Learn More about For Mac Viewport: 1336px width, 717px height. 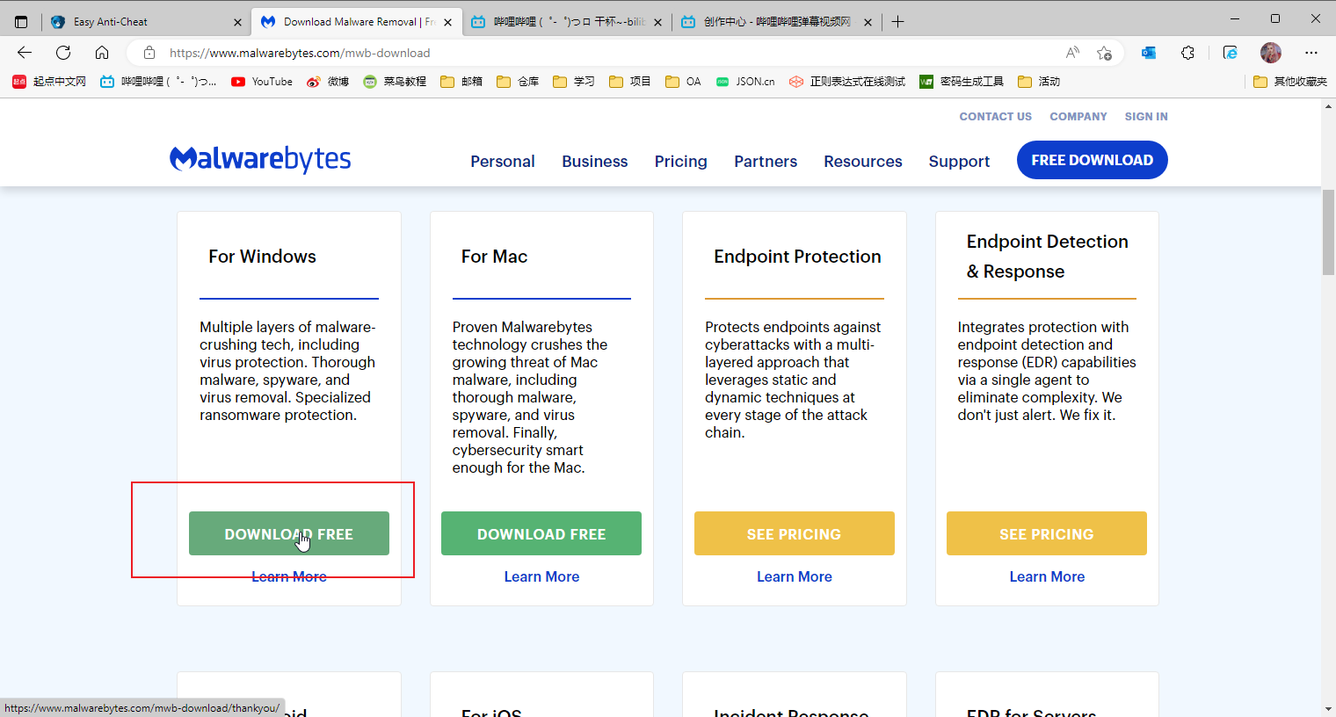click(x=541, y=576)
